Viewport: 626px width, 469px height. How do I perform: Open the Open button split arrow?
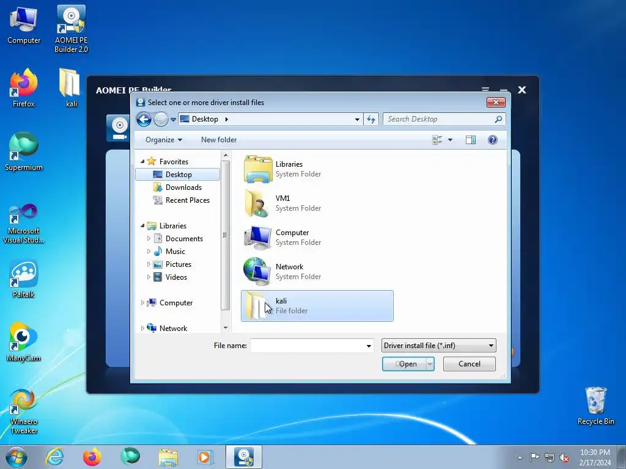(x=430, y=364)
